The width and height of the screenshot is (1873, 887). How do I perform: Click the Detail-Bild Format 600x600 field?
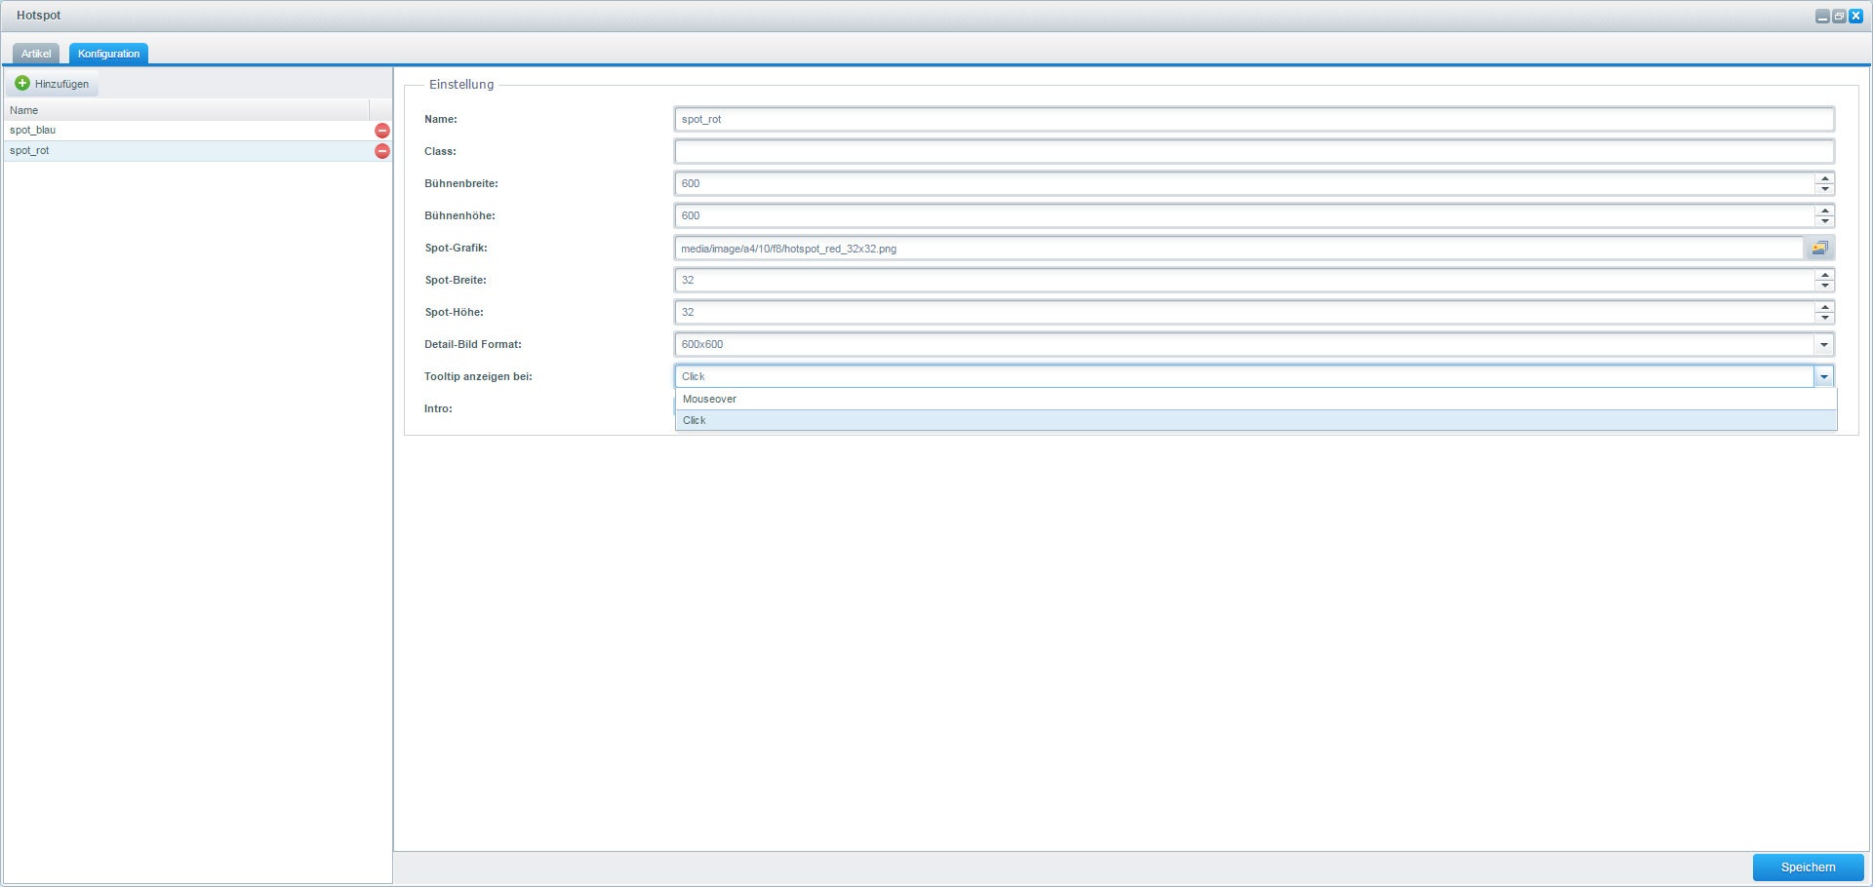coord(1244,344)
